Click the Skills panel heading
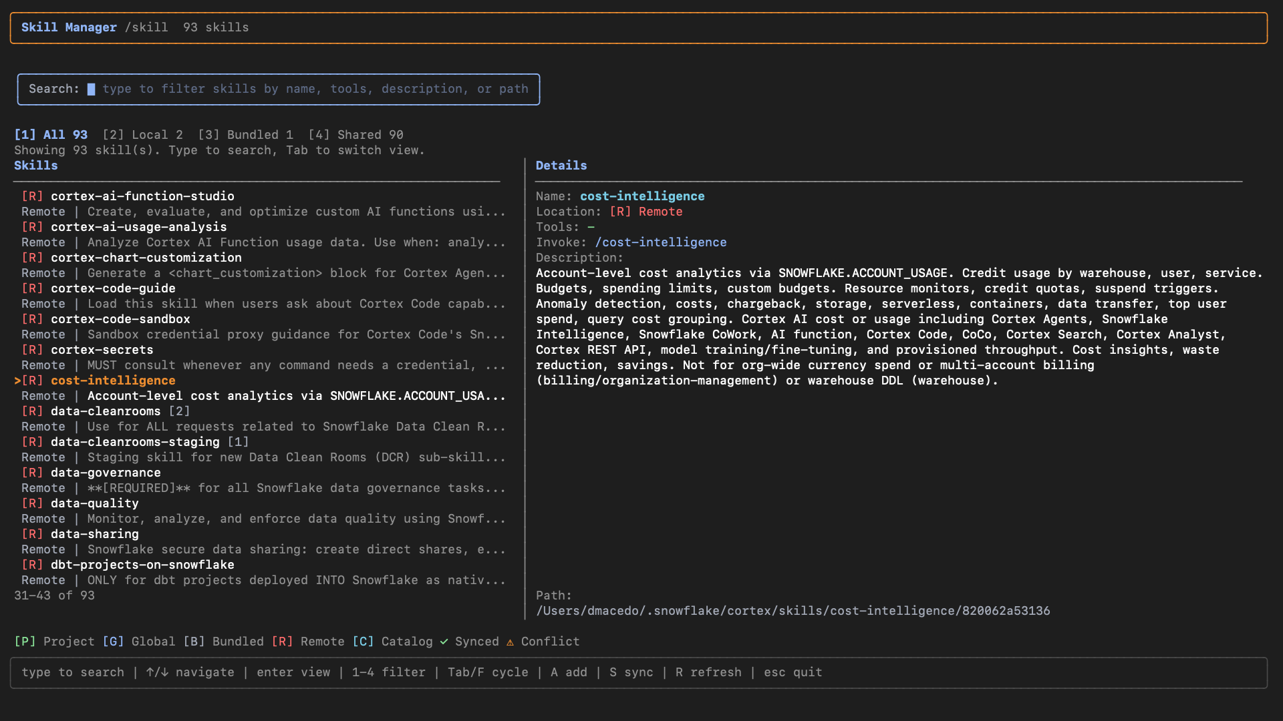Viewport: 1283px width, 721px height. (x=36, y=166)
